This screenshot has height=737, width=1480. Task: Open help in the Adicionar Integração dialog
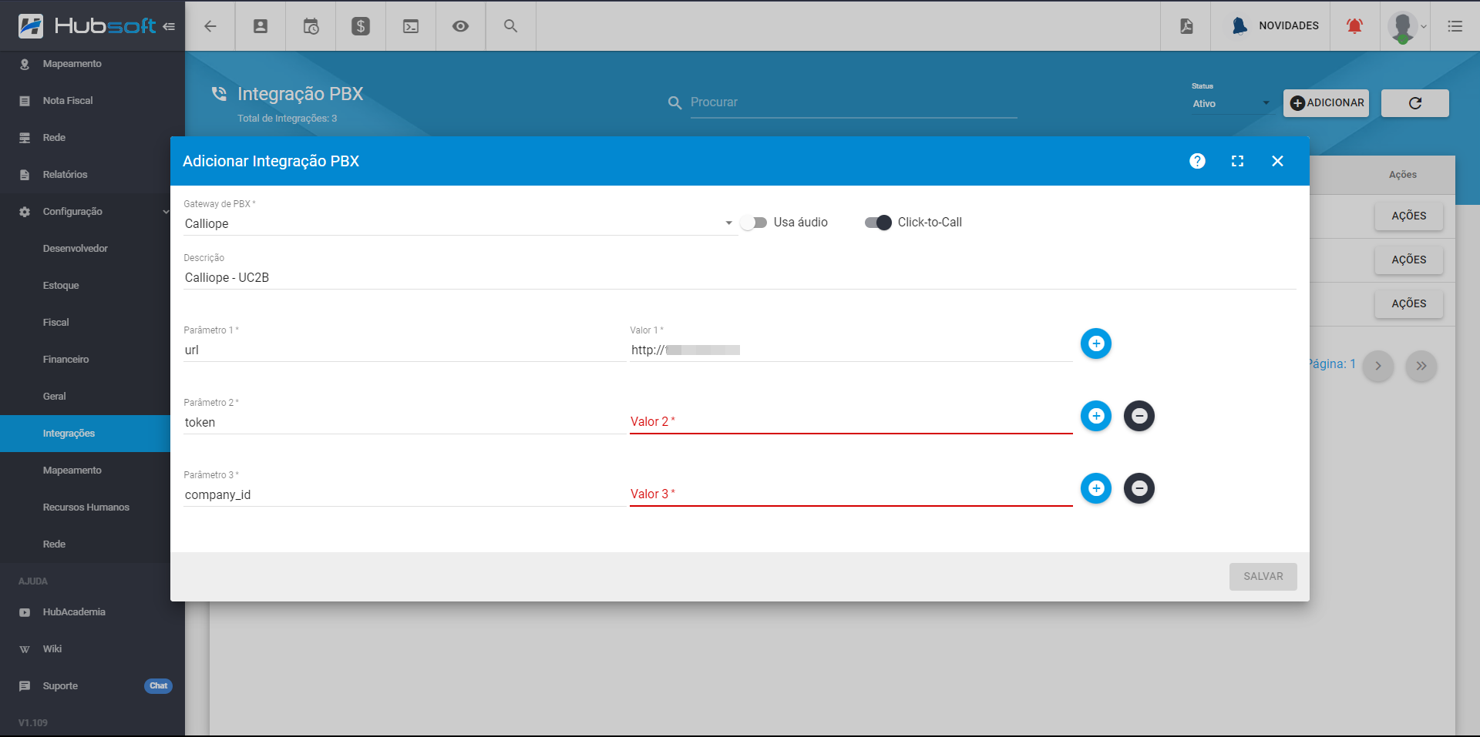1197,161
